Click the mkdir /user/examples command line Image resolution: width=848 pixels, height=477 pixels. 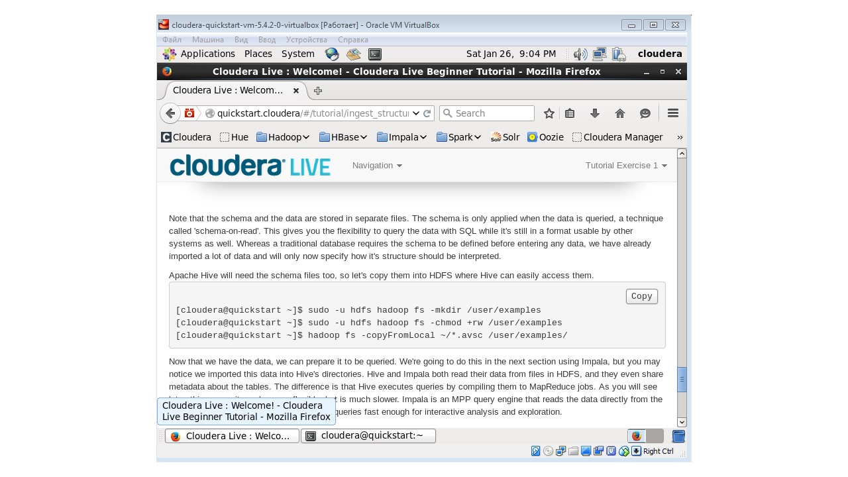point(358,310)
